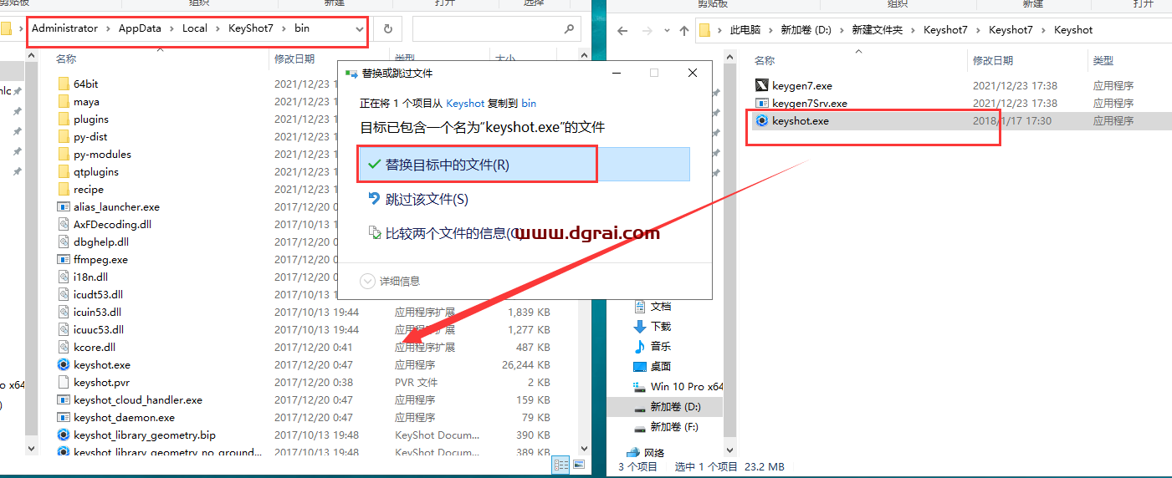Open address bar history dropdown in left window

(x=360, y=28)
